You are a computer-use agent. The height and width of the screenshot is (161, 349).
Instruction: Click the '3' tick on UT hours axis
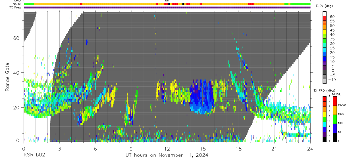pos(60,149)
